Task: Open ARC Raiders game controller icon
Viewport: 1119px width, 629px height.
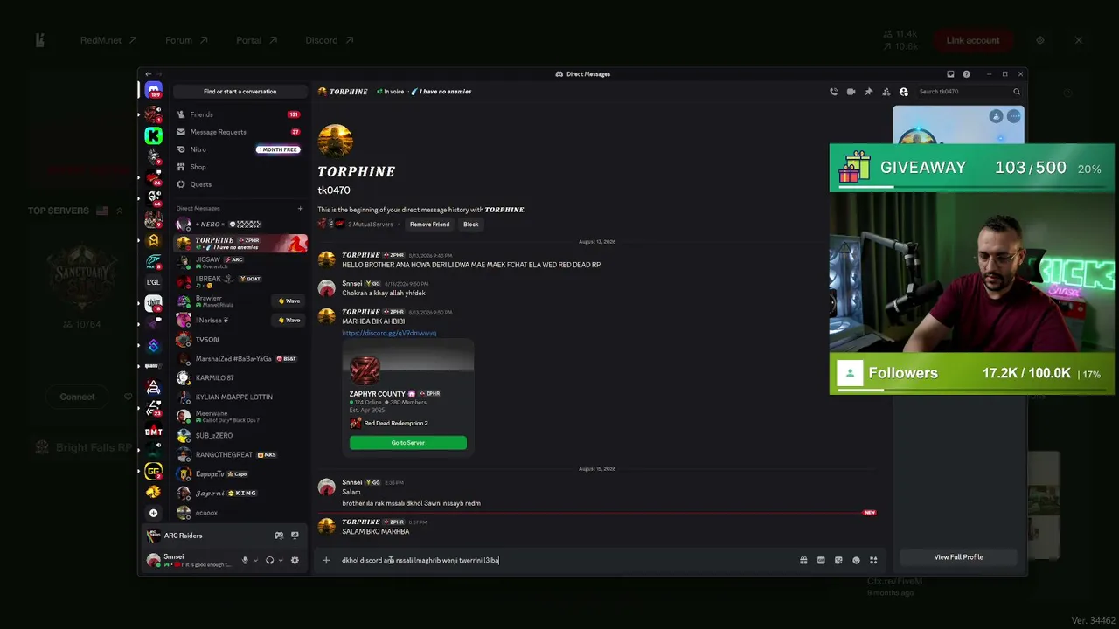Action: point(279,536)
